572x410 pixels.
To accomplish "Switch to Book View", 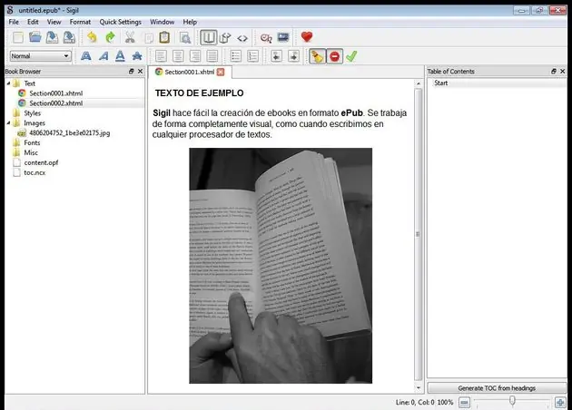I will tap(208, 37).
